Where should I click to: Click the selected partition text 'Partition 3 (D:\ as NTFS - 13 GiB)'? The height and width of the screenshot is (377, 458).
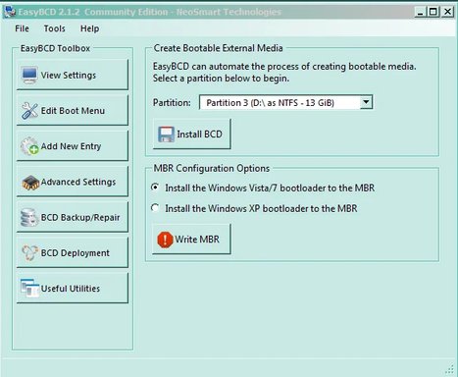pos(270,103)
